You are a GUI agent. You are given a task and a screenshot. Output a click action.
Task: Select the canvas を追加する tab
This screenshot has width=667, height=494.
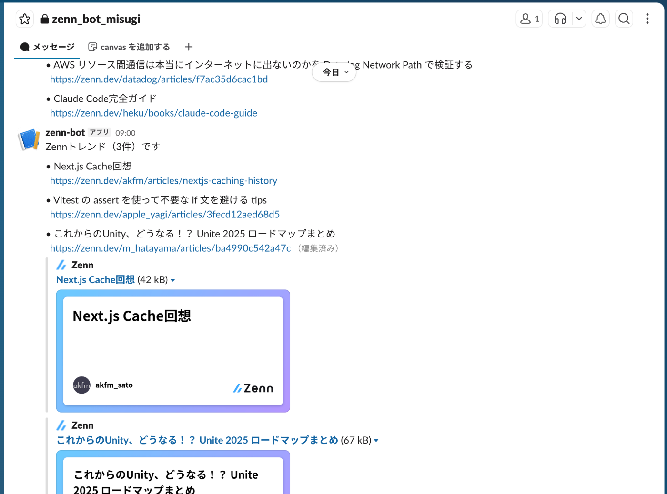click(x=129, y=47)
